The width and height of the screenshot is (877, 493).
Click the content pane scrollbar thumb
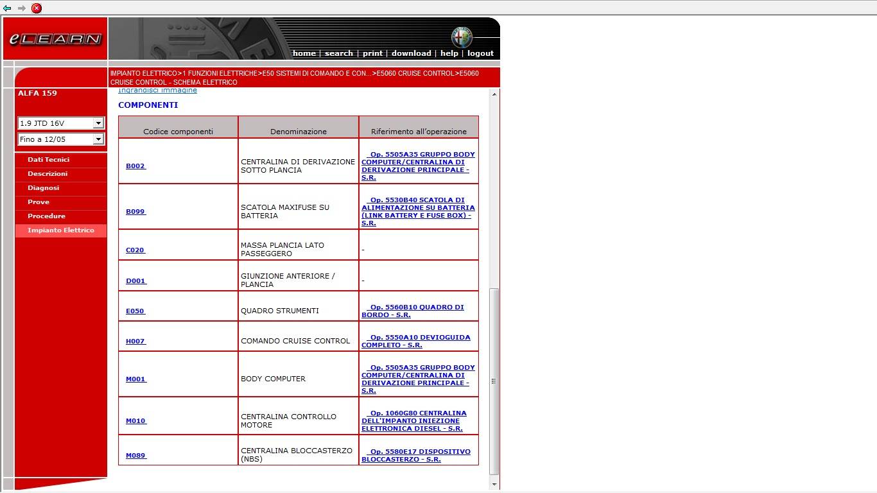pos(494,381)
